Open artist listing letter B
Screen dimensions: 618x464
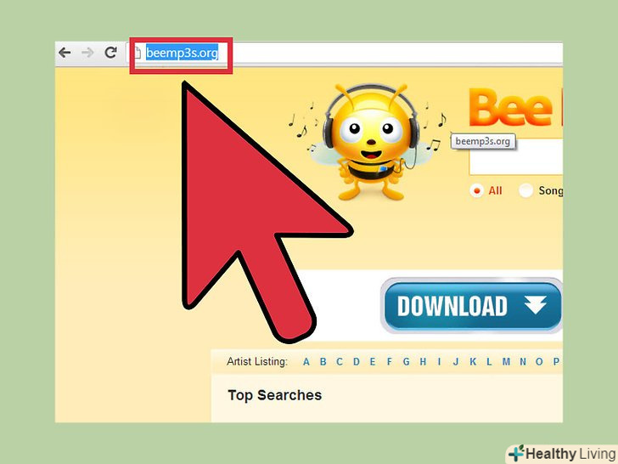tap(323, 362)
